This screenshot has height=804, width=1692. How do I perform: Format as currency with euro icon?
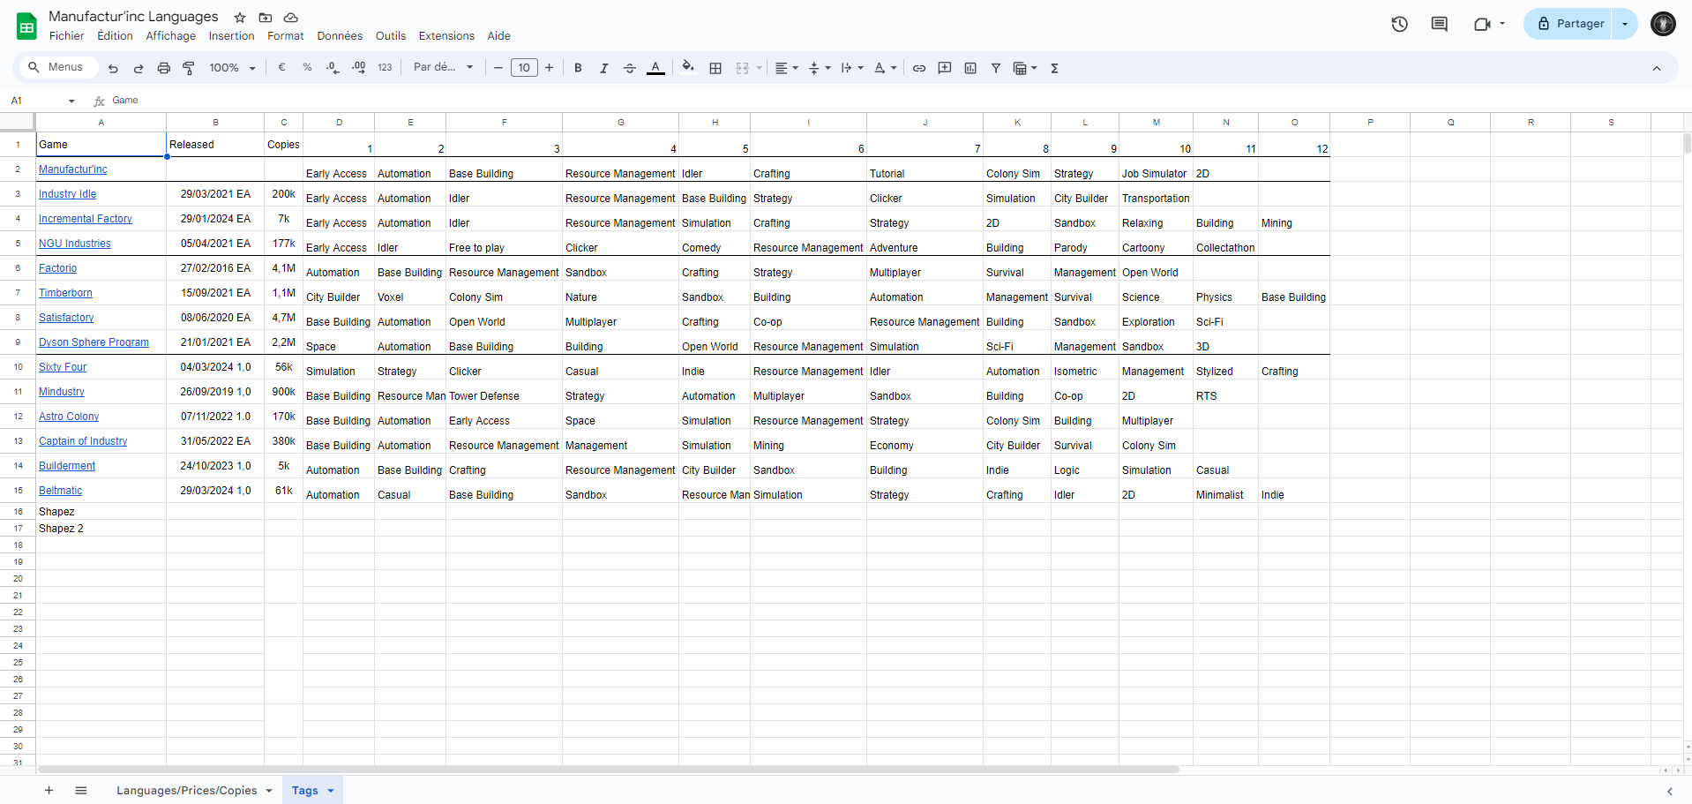pyautogui.click(x=281, y=68)
